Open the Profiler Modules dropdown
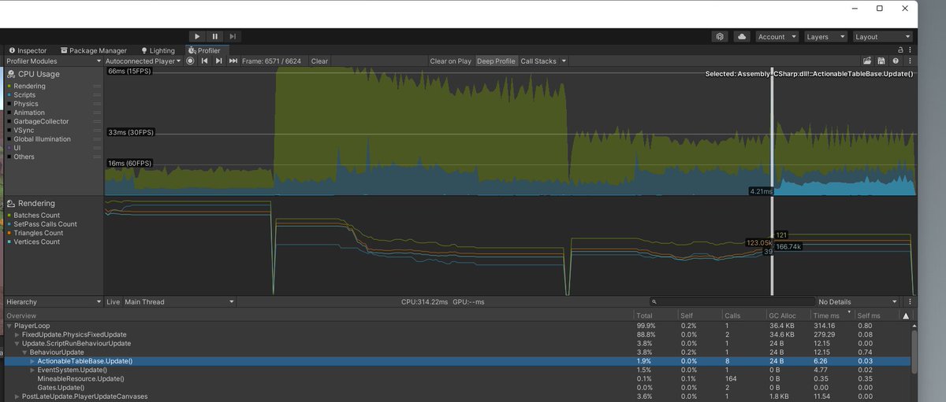 (52, 61)
